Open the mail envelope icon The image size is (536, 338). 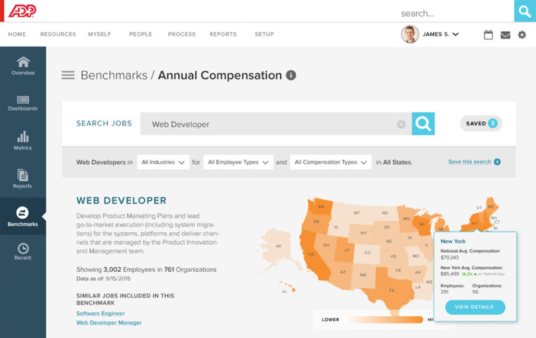coord(506,35)
